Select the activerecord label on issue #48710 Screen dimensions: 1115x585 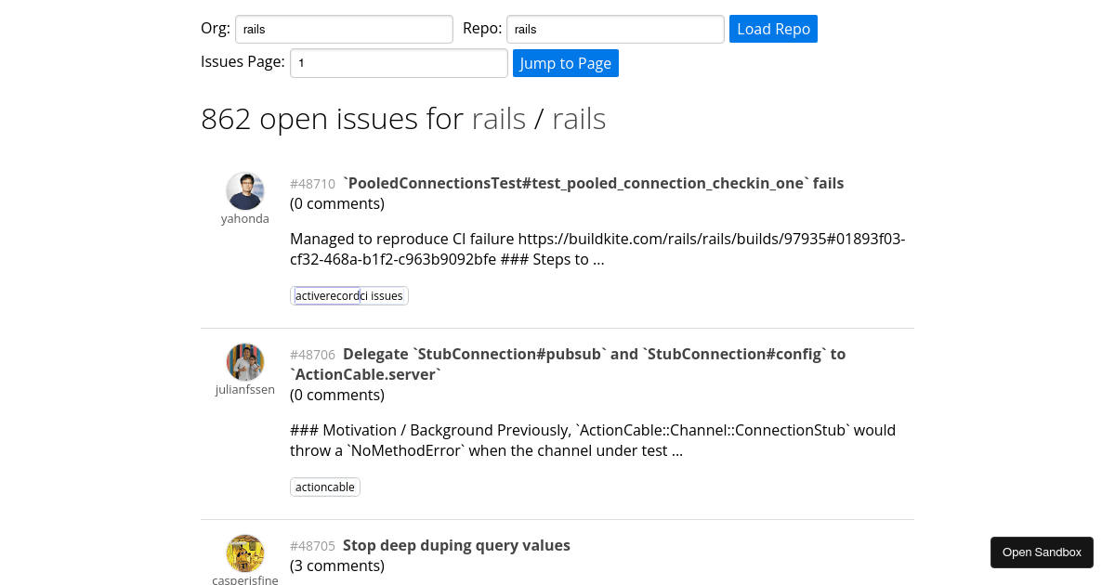(325, 295)
